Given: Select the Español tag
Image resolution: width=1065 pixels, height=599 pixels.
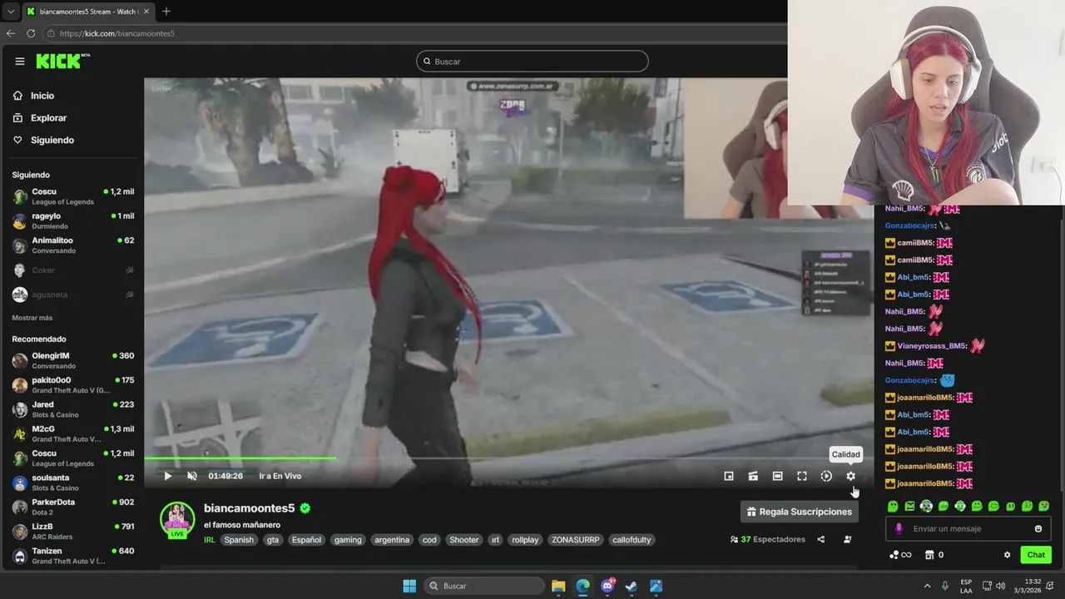Looking at the screenshot, I should (x=306, y=540).
